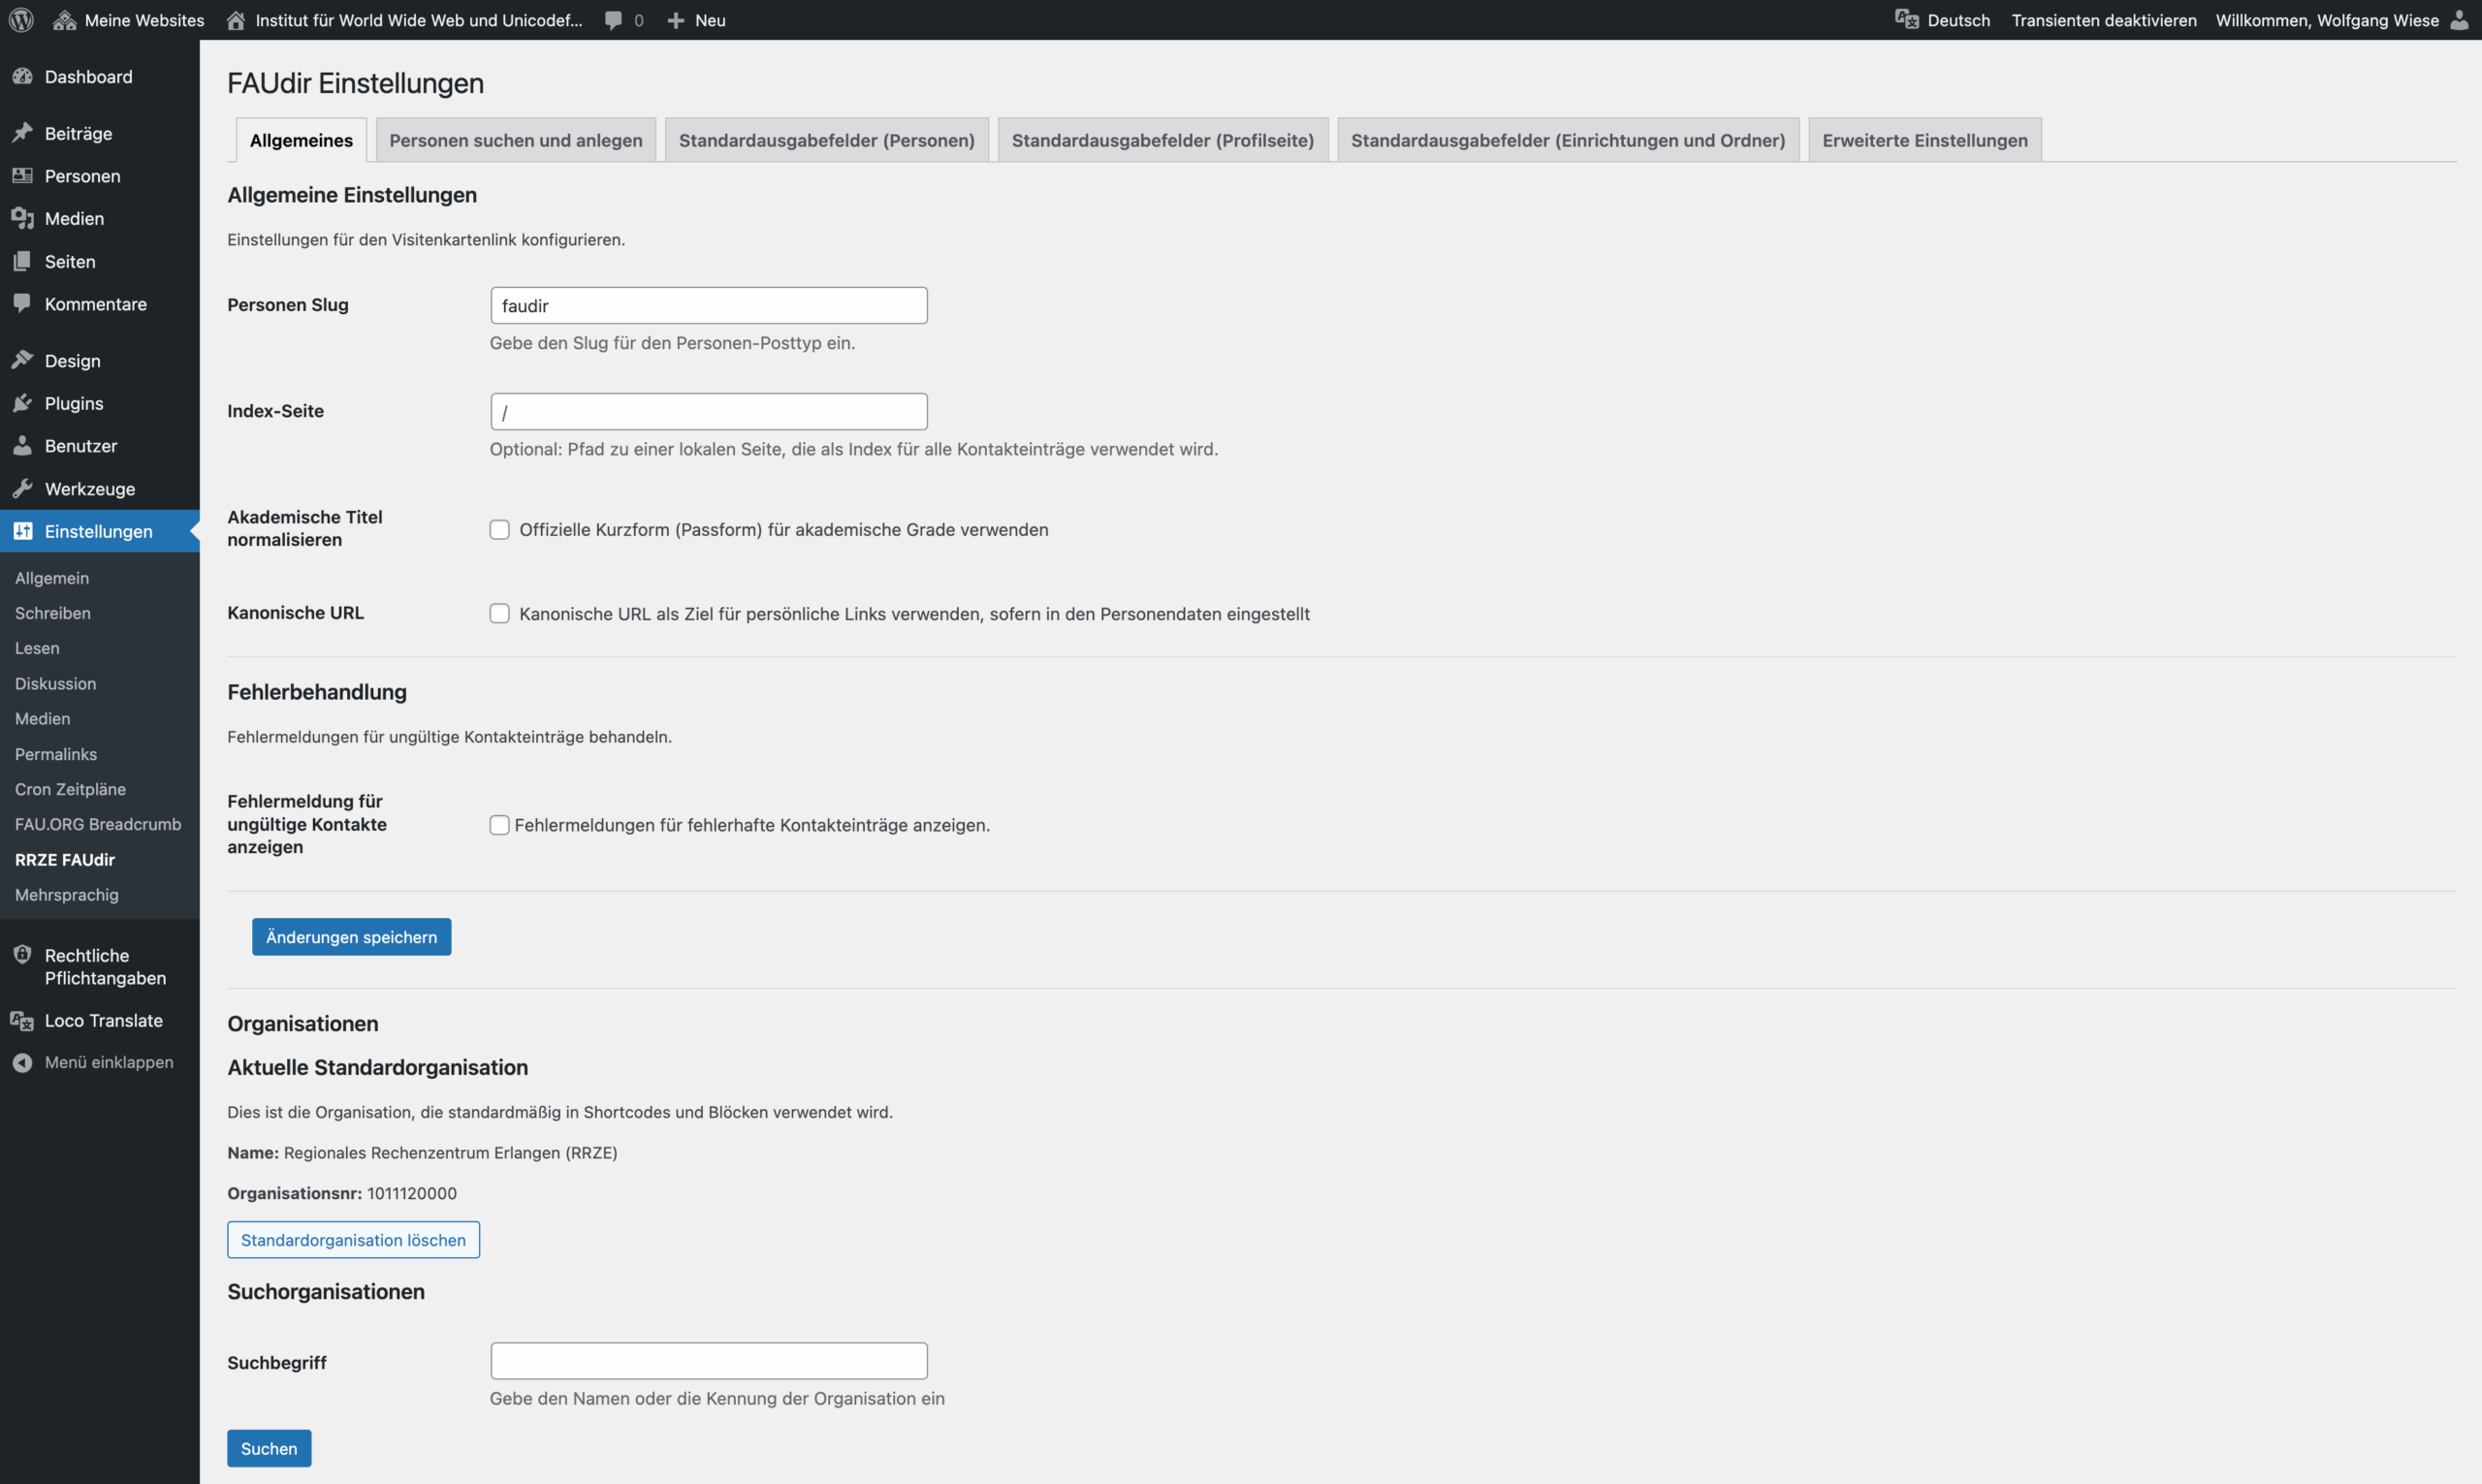The width and height of the screenshot is (2482, 1484).
Task: Click the Personen card icon
Action: tap(22, 176)
